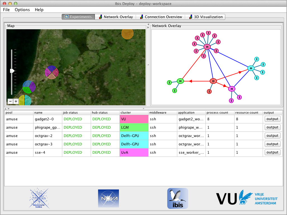Click the red D node in network overlay
The height and width of the screenshot is (215, 287).
point(213,81)
